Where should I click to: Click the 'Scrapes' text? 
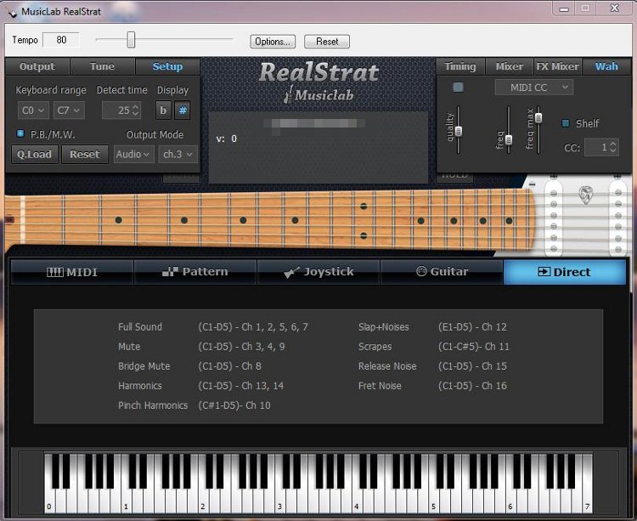tap(375, 347)
